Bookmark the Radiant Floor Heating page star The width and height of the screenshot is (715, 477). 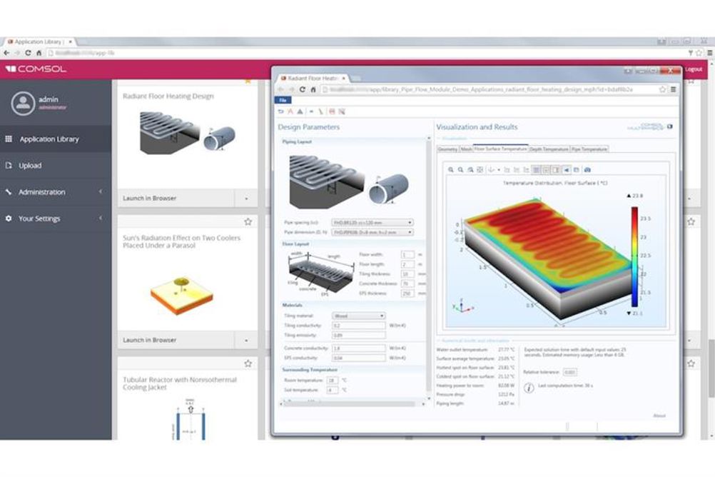[x=663, y=89]
